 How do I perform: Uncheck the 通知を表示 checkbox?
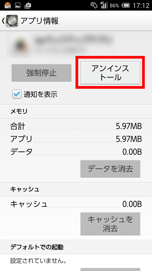click(x=17, y=94)
